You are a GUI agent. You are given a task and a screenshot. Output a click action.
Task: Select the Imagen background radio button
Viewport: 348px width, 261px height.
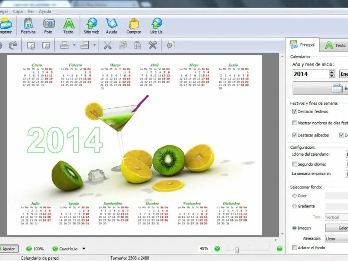294,228
